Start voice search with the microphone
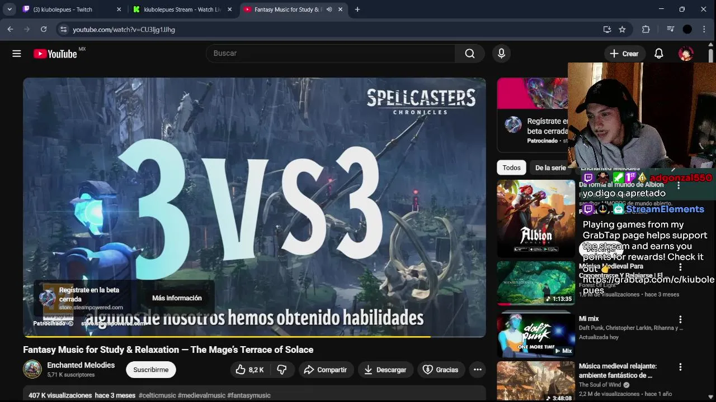Screen dimensions: 716x402 501,54
